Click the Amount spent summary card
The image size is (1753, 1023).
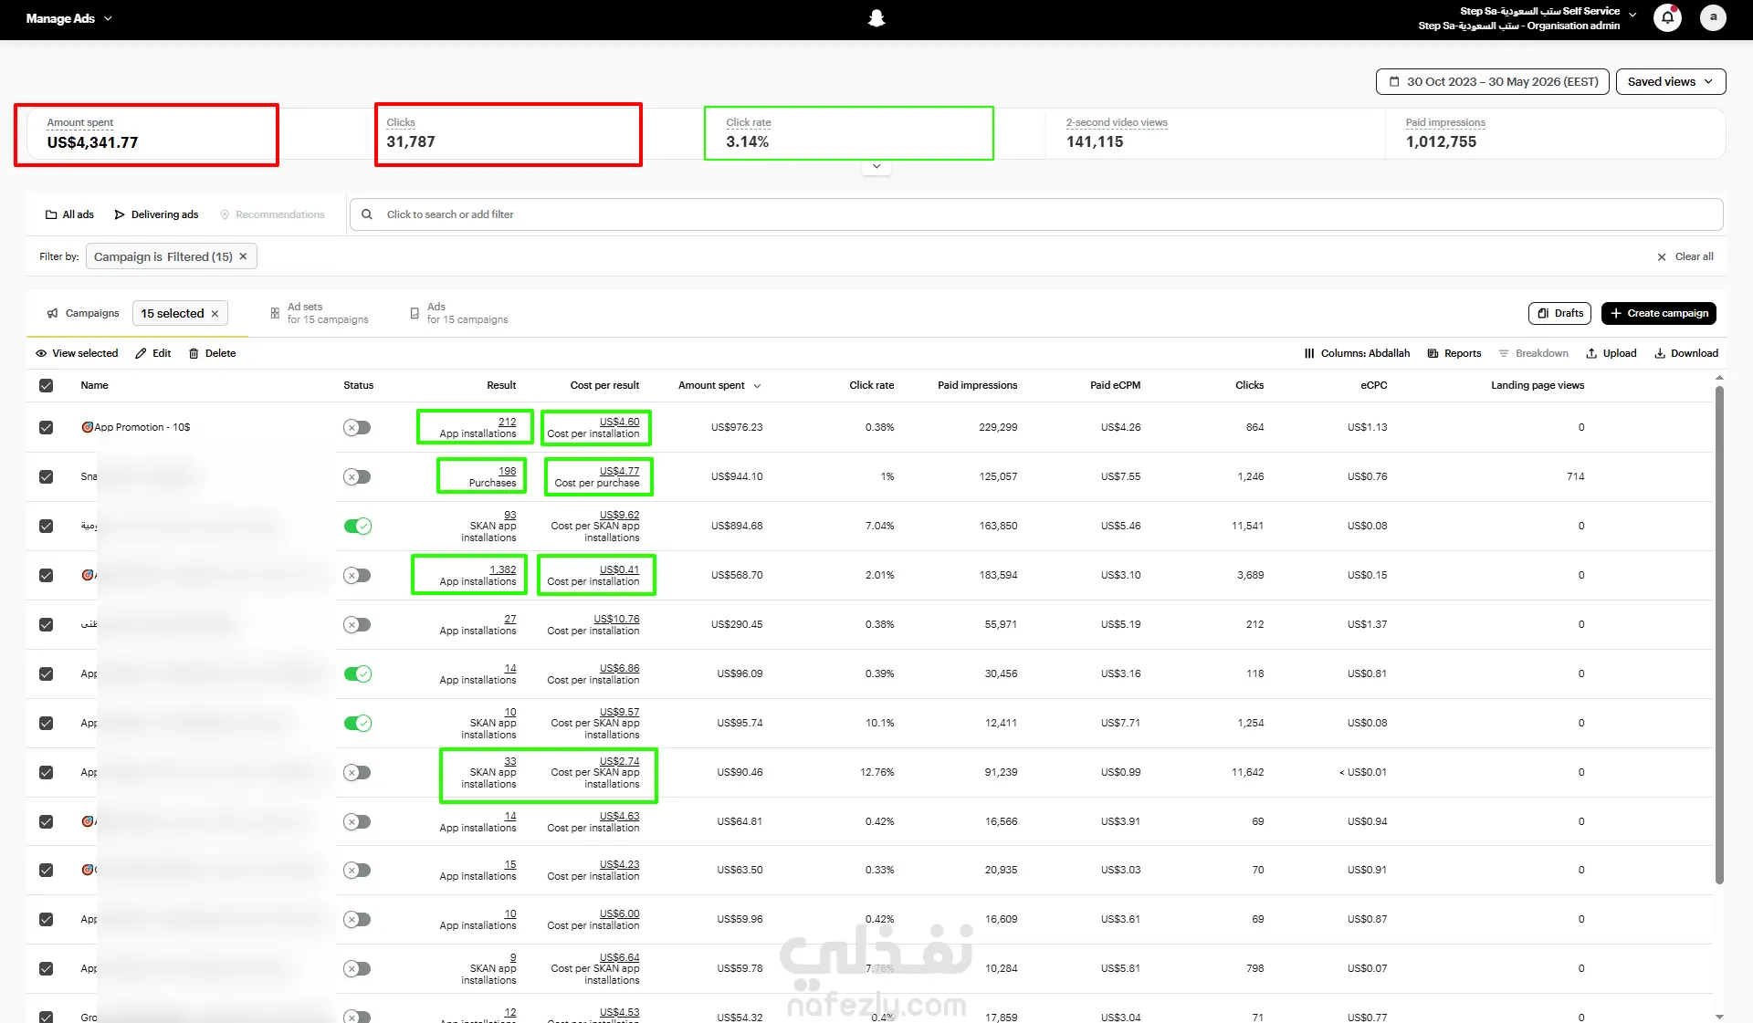[x=146, y=135]
